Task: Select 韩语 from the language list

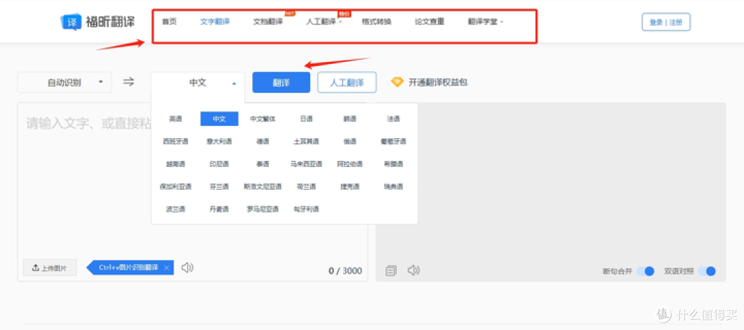Action: (350, 119)
